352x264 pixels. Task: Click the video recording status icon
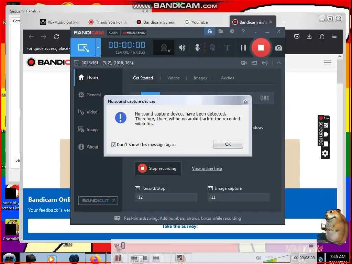click(x=244, y=63)
